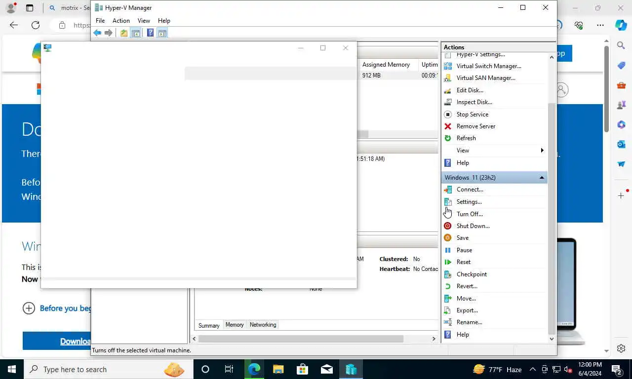Open Edge sidebar Microsoft 365 icon

[x=621, y=125]
